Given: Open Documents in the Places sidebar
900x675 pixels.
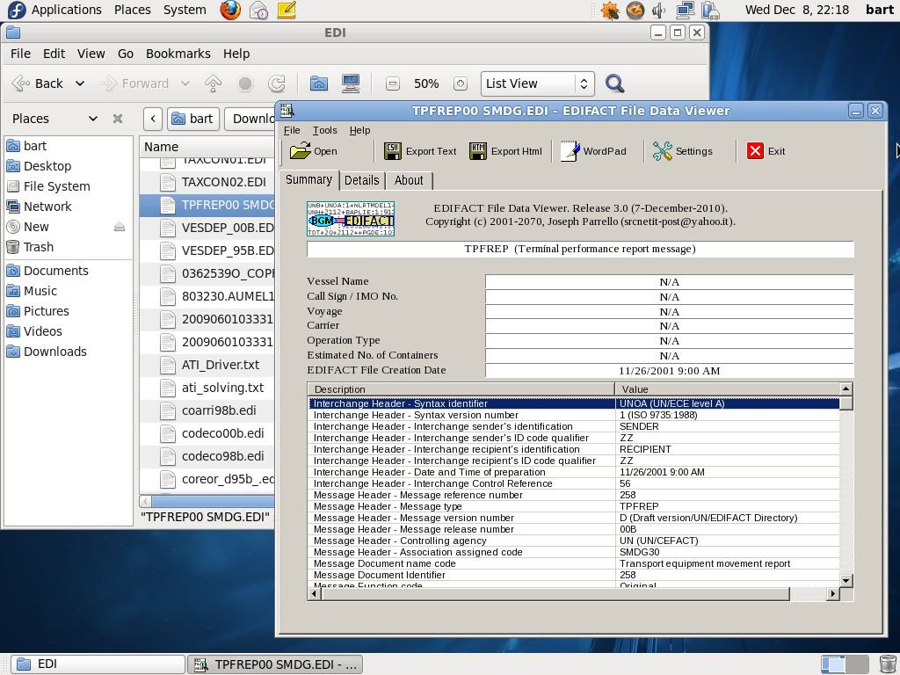Looking at the screenshot, I should (55, 271).
